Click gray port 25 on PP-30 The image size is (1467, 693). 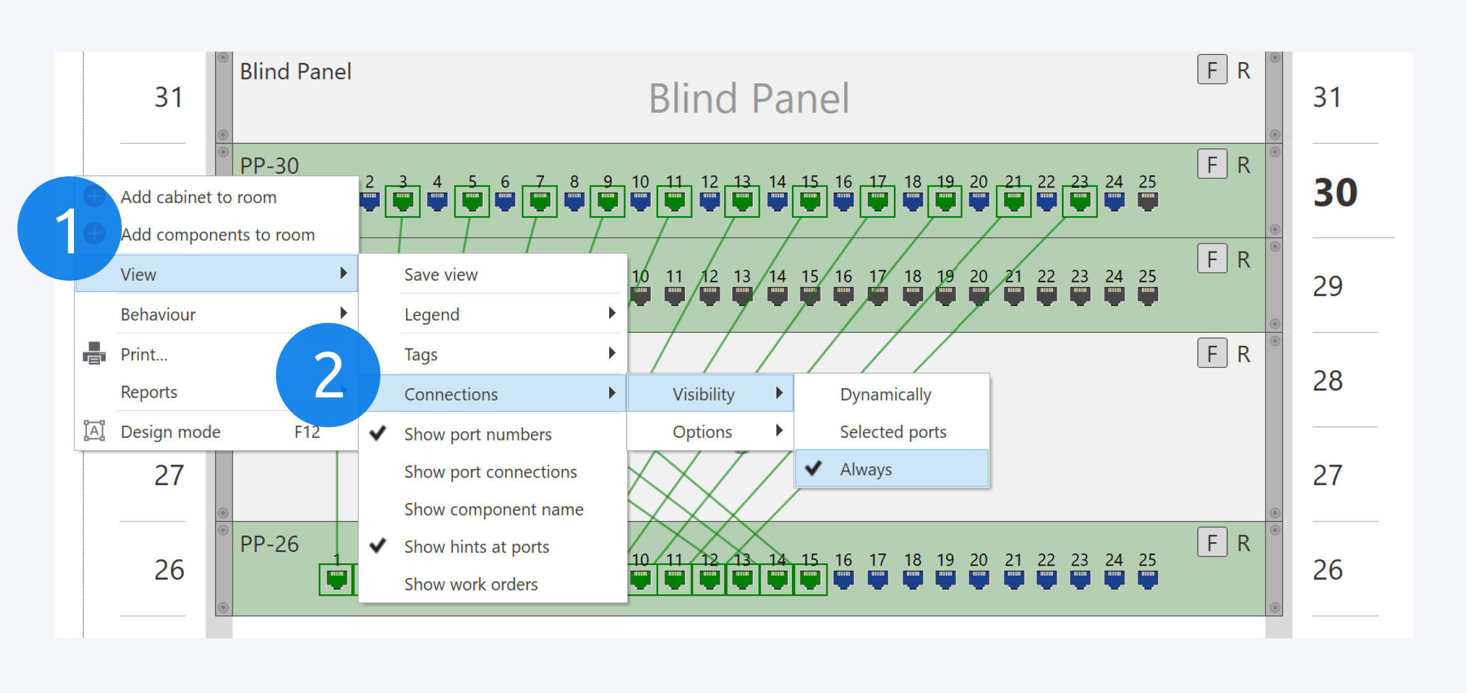1147,201
